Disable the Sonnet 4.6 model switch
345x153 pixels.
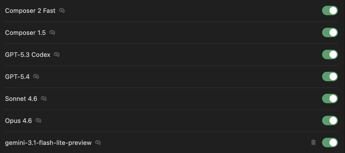pos(330,99)
